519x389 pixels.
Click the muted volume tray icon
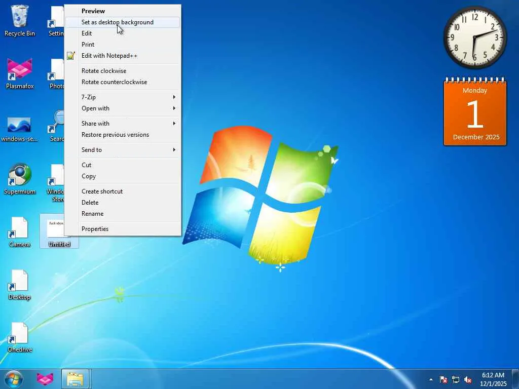[x=468, y=380]
